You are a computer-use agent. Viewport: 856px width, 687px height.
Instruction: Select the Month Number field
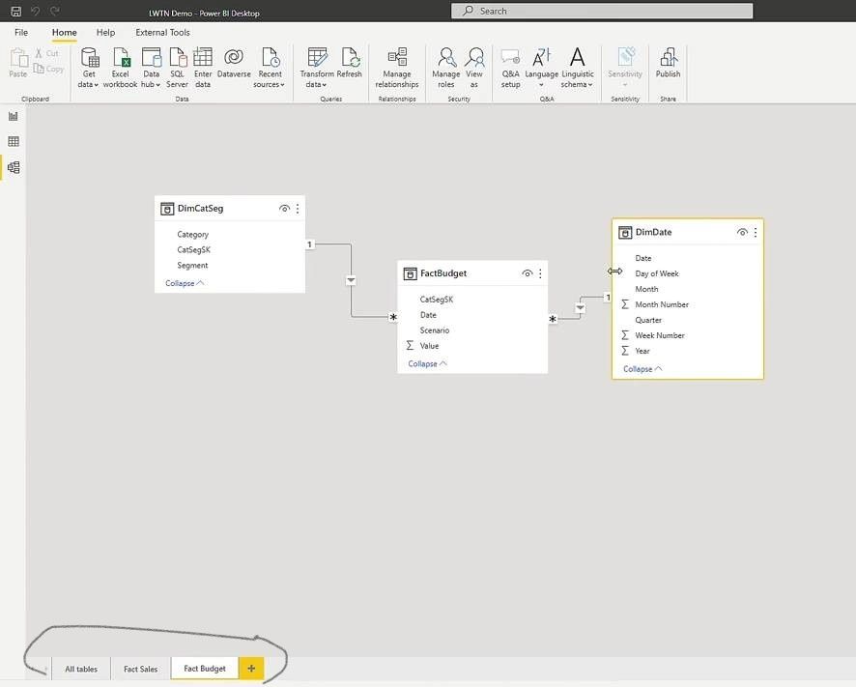(x=662, y=304)
